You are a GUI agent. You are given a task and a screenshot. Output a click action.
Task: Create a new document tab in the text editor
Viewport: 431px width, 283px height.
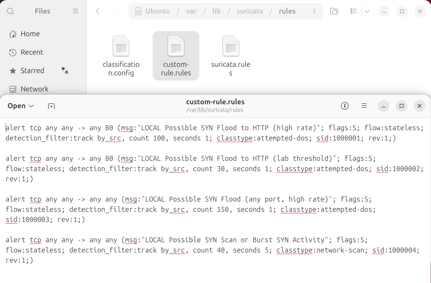51,106
